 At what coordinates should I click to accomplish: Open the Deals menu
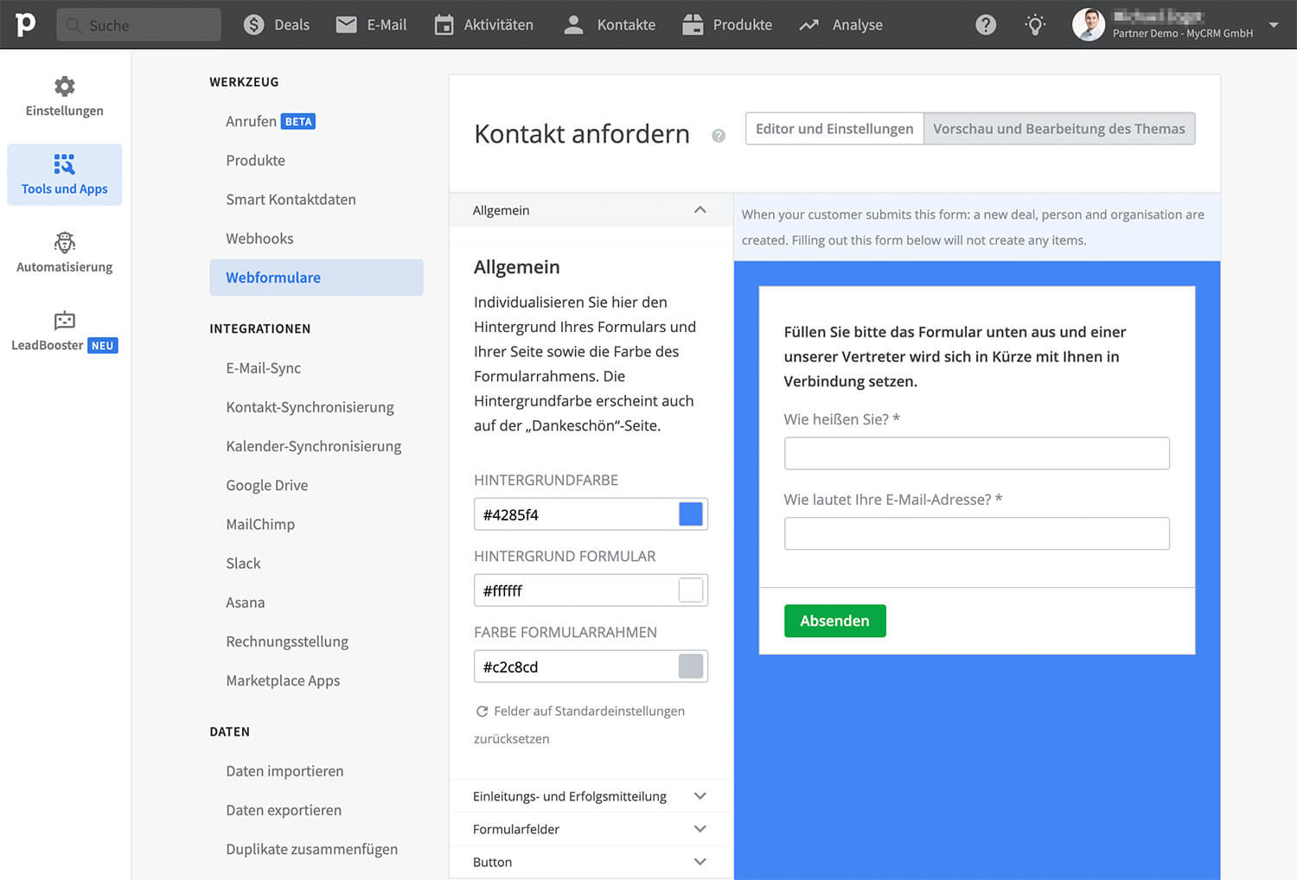tap(276, 25)
